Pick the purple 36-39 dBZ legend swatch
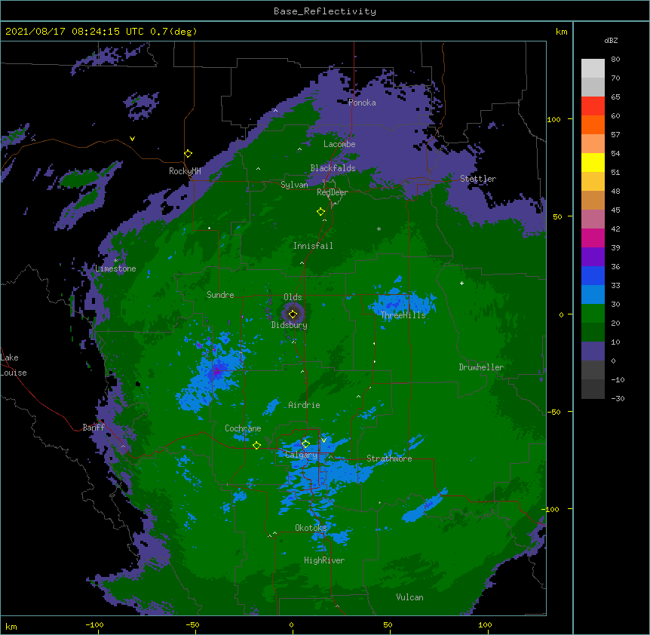This screenshot has width=650, height=635. (x=593, y=257)
